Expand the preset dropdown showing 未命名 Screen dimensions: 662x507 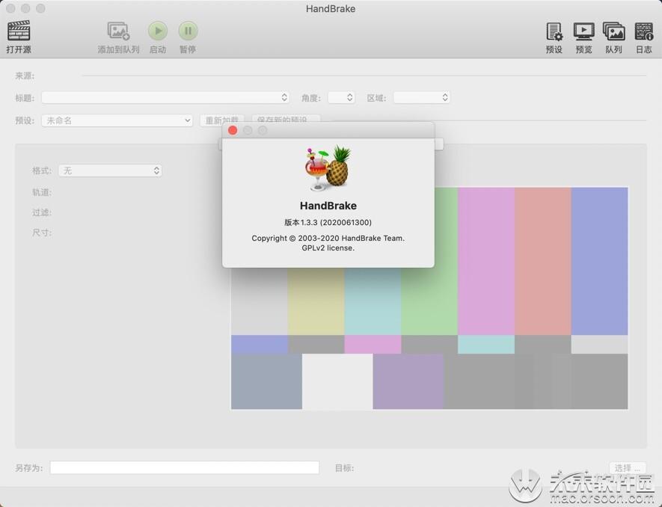(117, 120)
